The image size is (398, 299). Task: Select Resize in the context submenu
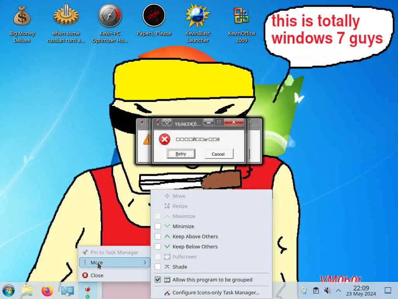click(x=211, y=206)
